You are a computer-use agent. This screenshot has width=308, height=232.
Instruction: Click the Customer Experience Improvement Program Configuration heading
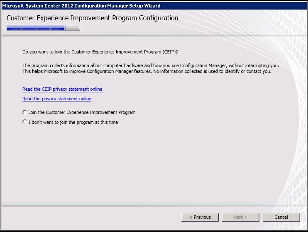pos(92,18)
